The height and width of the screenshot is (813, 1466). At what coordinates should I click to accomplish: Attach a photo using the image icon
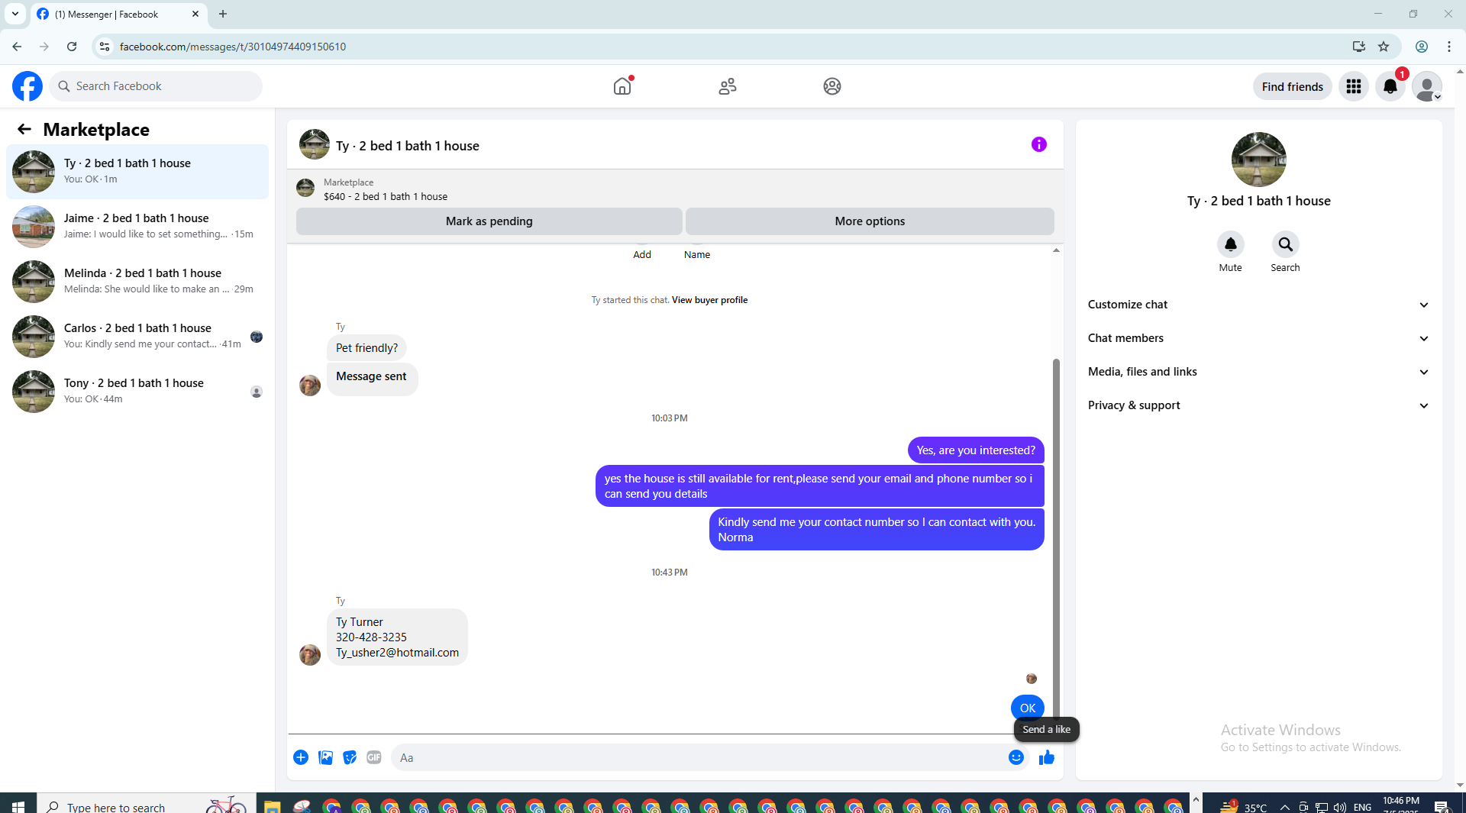[325, 757]
